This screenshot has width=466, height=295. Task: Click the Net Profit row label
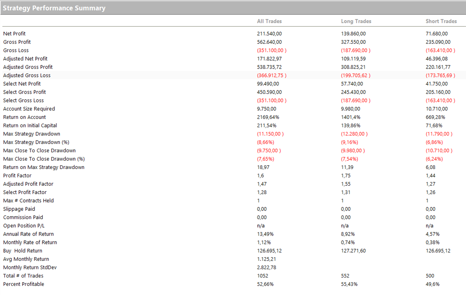(x=14, y=34)
